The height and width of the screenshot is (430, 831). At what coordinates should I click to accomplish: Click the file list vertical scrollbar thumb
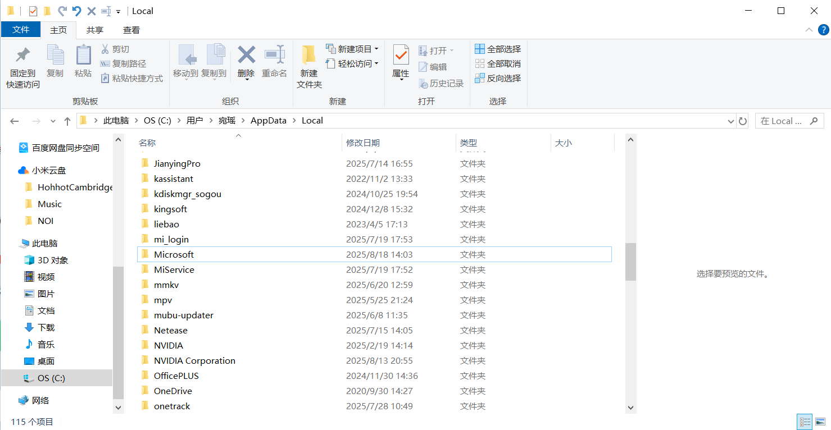pos(630,262)
